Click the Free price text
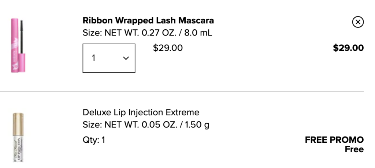This screenshot has height=168, width=375. click(354, 149)
